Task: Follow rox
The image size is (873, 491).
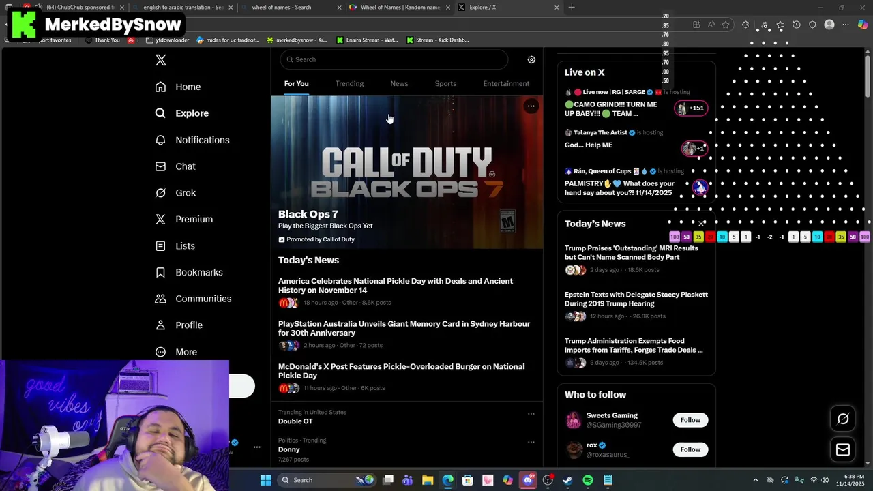Action: point(690,449)
